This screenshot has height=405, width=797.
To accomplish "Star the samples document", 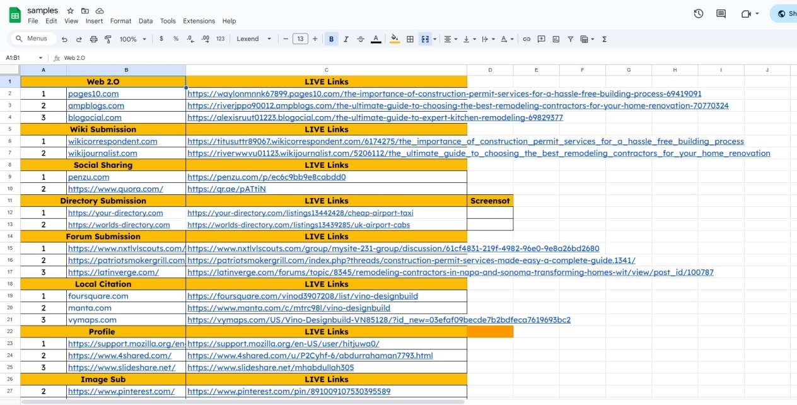I will click(70, 11).
